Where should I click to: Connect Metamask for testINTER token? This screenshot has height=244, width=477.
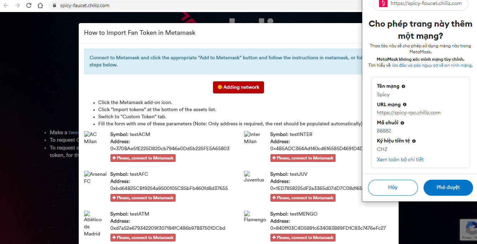303,158
